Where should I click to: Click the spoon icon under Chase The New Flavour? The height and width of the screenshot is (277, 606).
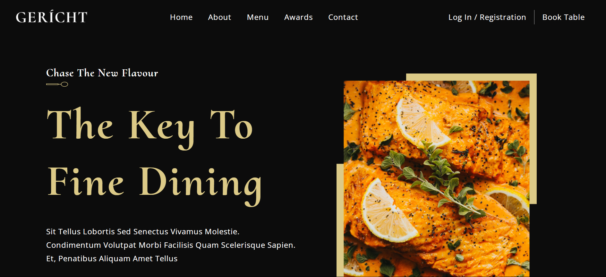click(57, 84)
